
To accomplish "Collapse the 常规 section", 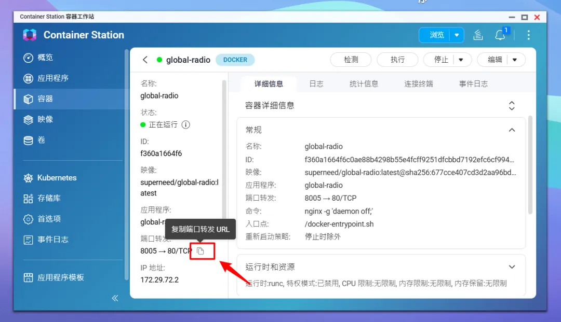I will coord(512,130).
